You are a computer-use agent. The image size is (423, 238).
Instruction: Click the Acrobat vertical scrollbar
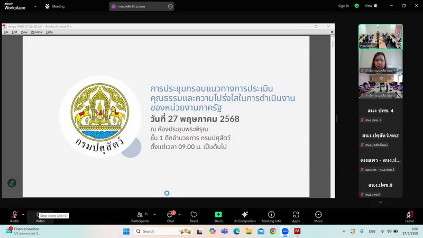pyautogui.click(x=333, y=44)
